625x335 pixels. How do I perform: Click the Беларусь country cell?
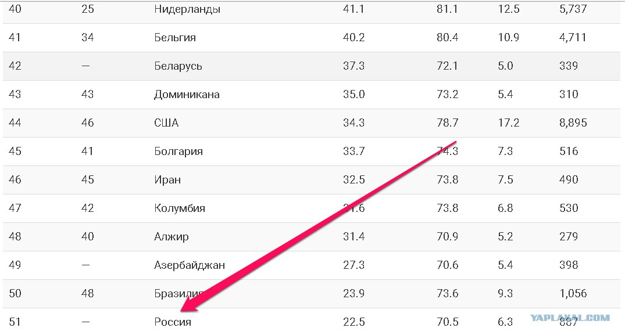(178, 66)
